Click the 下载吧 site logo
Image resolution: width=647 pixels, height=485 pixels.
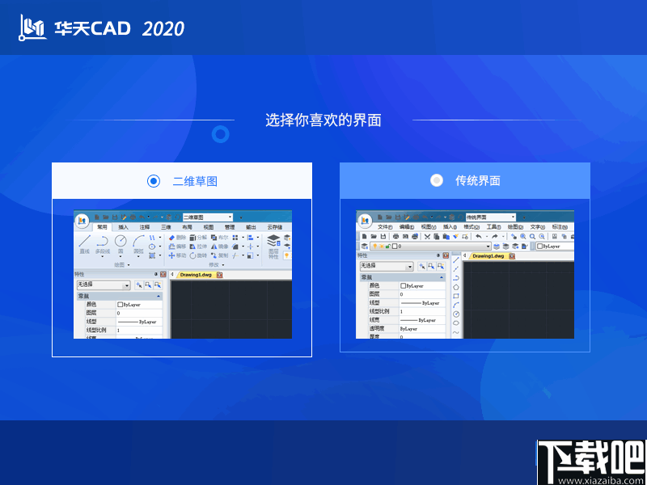coord(586,457)
